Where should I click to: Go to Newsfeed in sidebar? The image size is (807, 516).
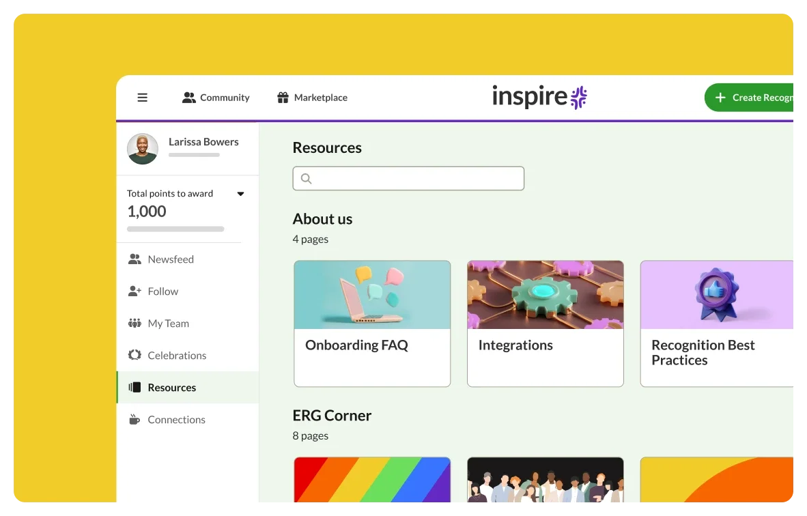[x=188, y=259]
